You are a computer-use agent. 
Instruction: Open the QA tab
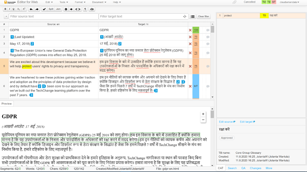pos(243,168)
